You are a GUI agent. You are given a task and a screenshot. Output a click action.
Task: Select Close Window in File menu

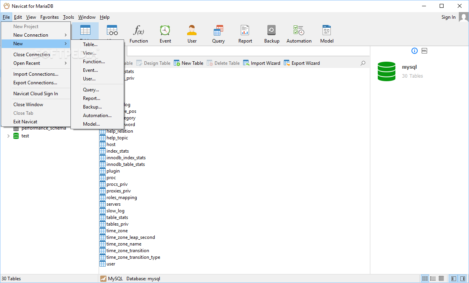(36, 105)
